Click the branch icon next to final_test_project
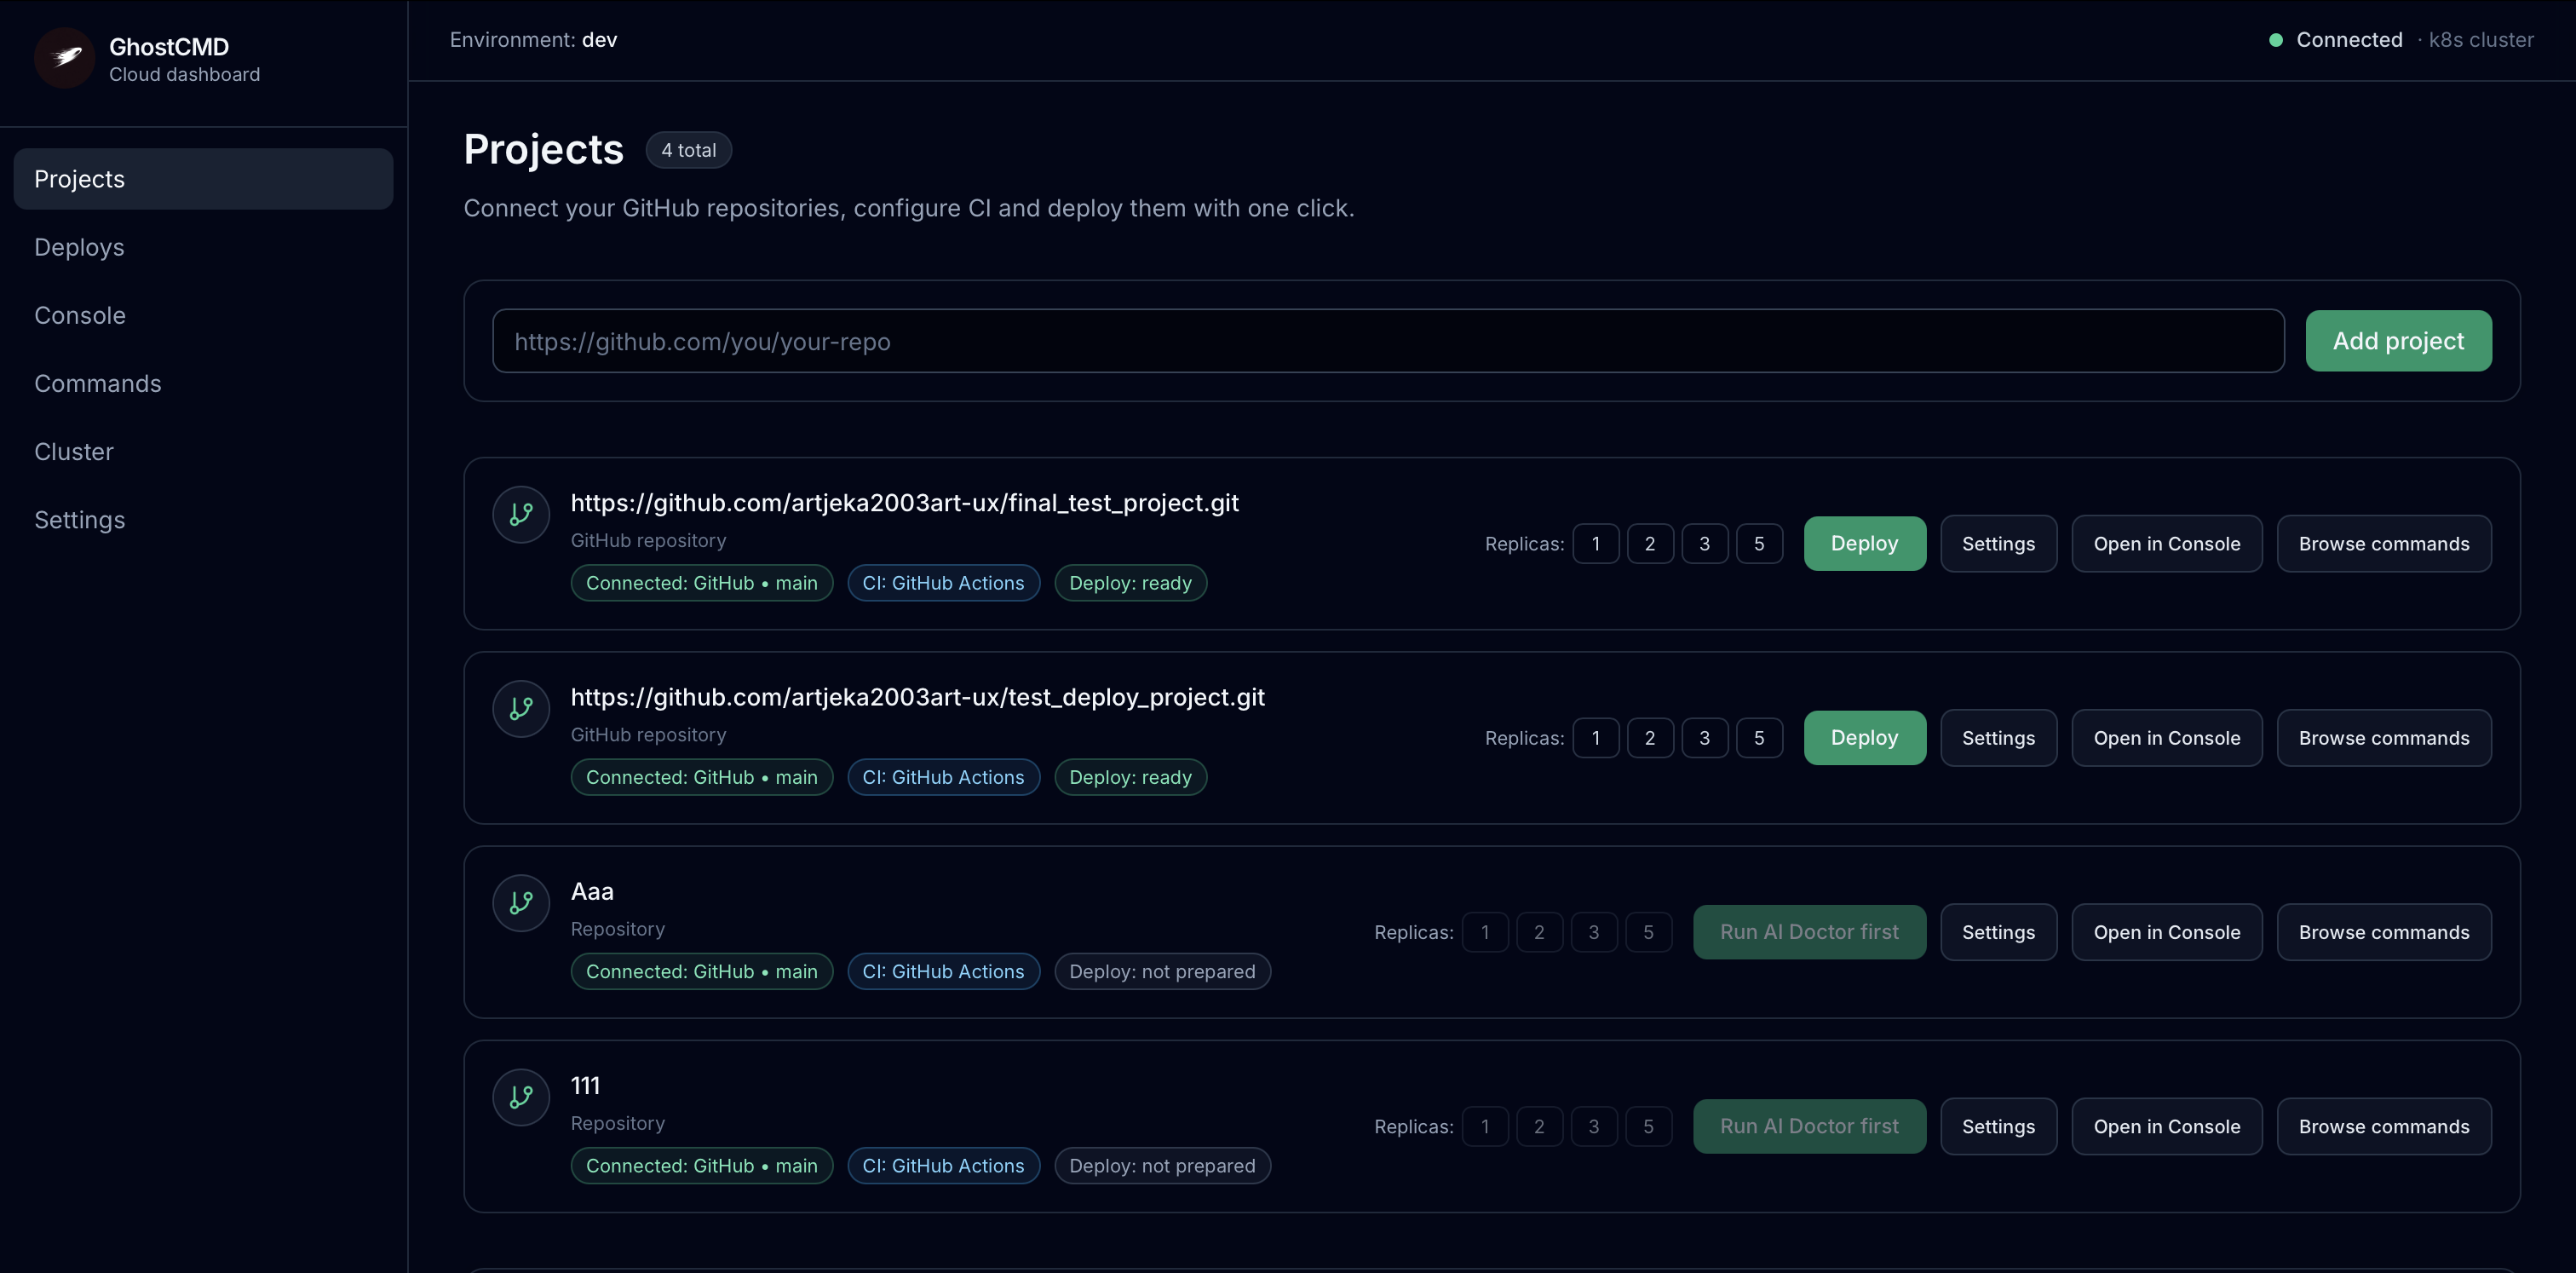 pos(520,514)
